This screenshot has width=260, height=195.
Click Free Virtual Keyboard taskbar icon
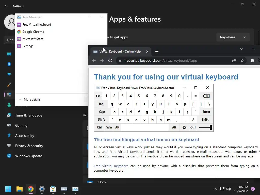[64, 189]
